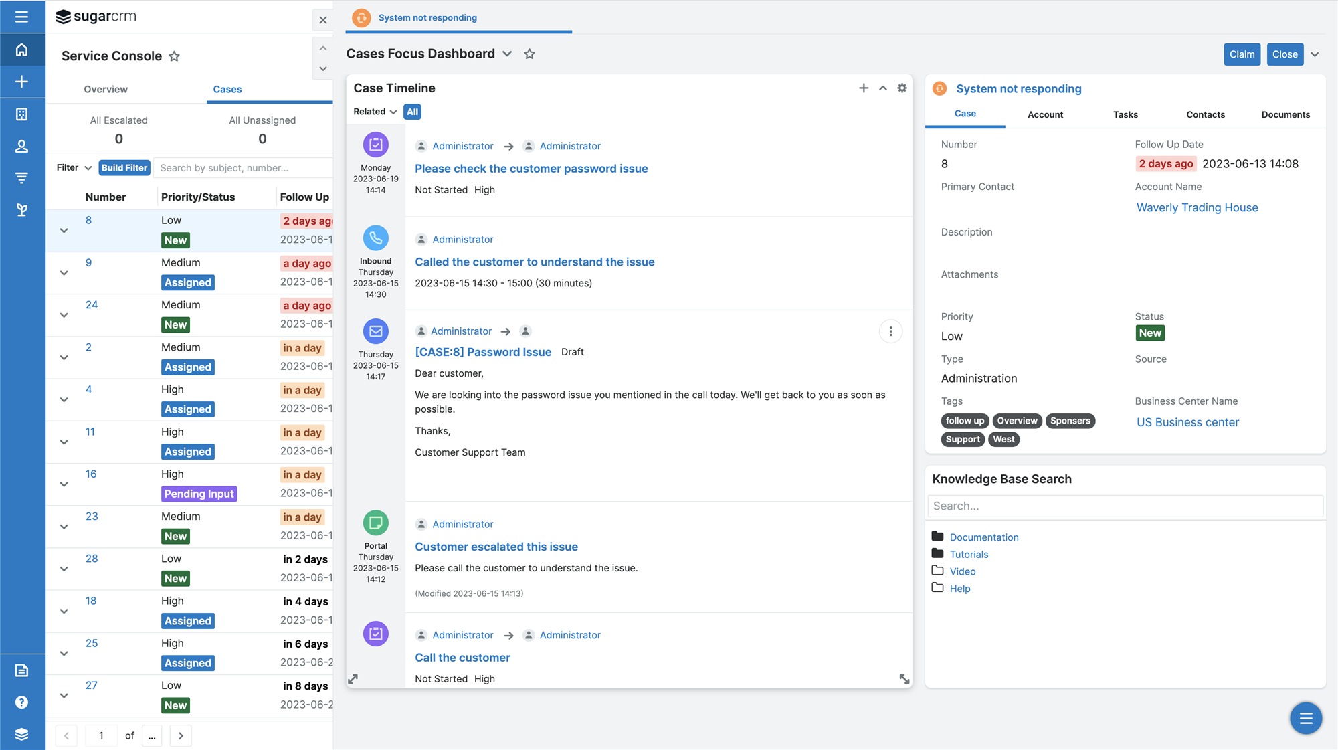The height and width of the screenshot is (750, 1338).
Task: Click the follow up tag pill
Action: coord(965,421)
